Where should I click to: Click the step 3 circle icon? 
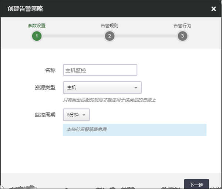pyautogui.click(x=182, y=36)
